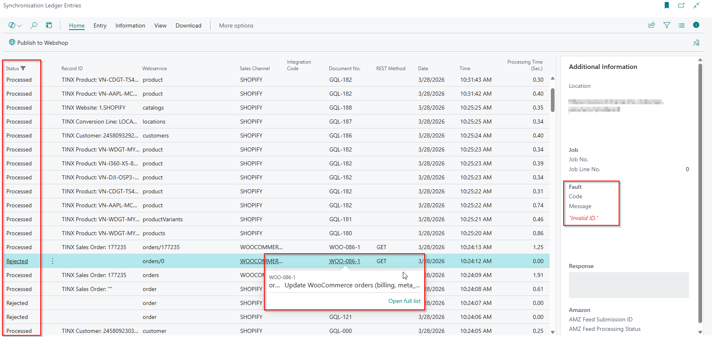
Task: Click the share icon in the toolbar
Action: 652,25
